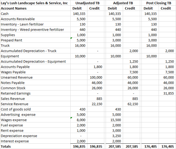This screenshot has width=176, height=149.
Task: Click Unadjusted TB debit total 196,835
Action: [x=79, y=147]
